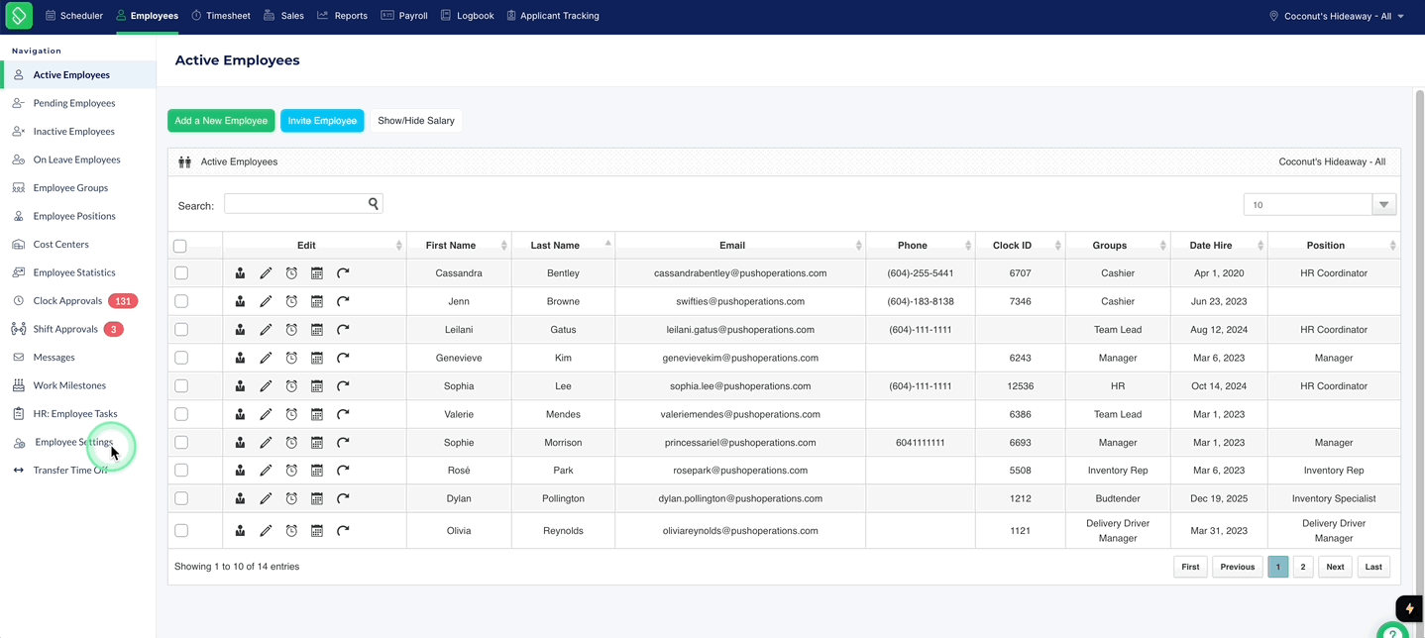Go to Next page of entries

point(1335,567)
